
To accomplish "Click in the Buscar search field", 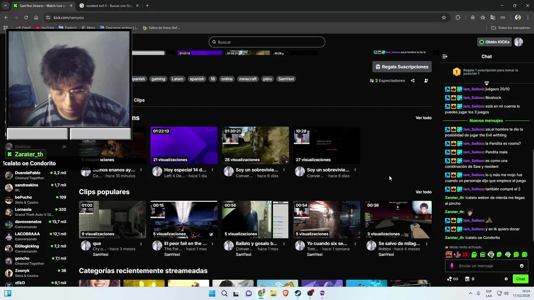I will tap(267, 42).
